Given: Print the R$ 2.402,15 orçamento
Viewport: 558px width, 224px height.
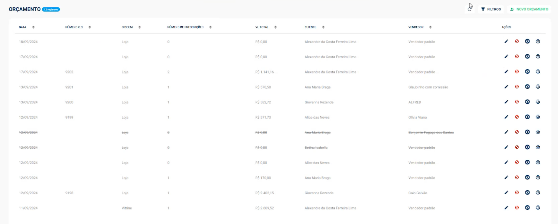Looking at the screenshot, I should tap(538, 193).
